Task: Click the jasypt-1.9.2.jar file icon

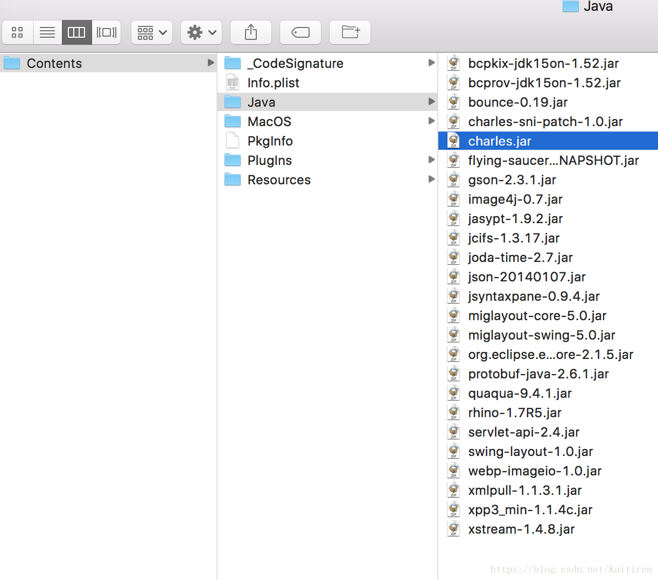Action: pyautogui.click(x=454, y=218)
